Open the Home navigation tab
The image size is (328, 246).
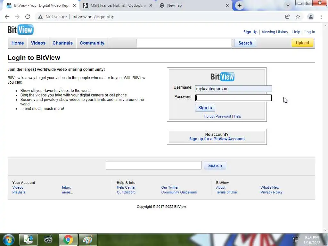(x=18, y=43)
